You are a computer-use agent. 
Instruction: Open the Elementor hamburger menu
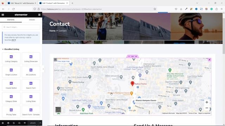coord(3,15)
